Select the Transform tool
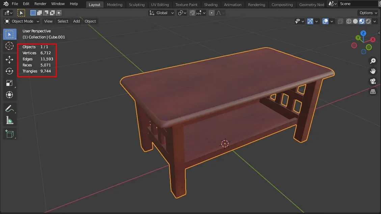The width and height of the screenshot is (381, 214). click(x=9, y=95)
